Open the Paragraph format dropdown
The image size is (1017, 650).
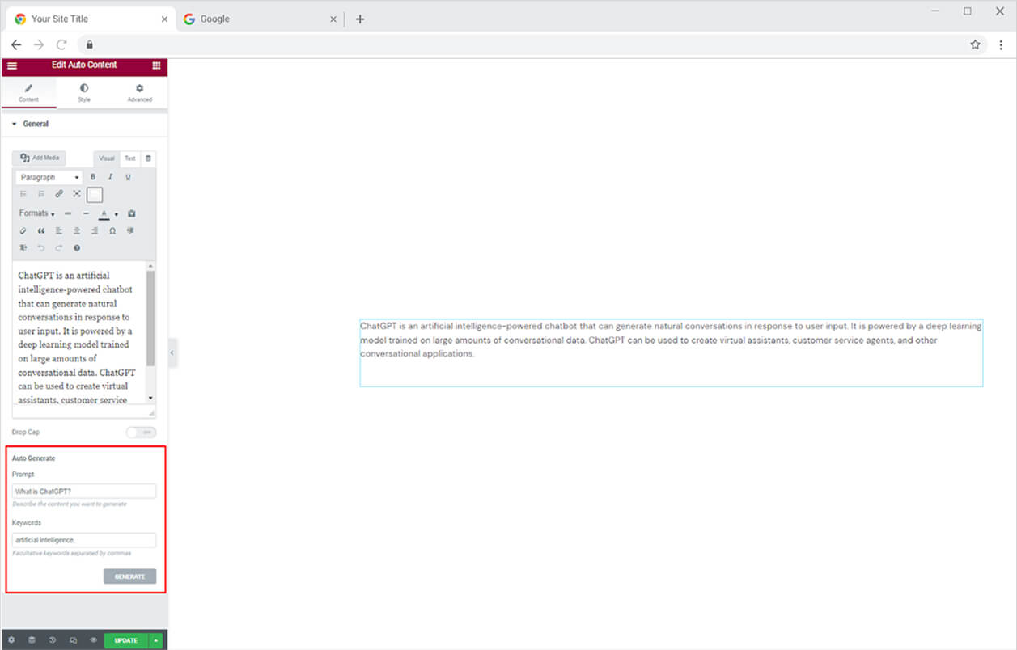[x=49, y=177]
